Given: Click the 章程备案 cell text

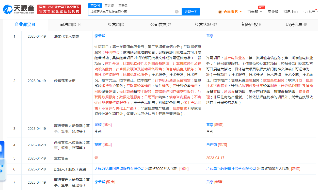Looking at the screenshot, I should [x=61, y=158].
